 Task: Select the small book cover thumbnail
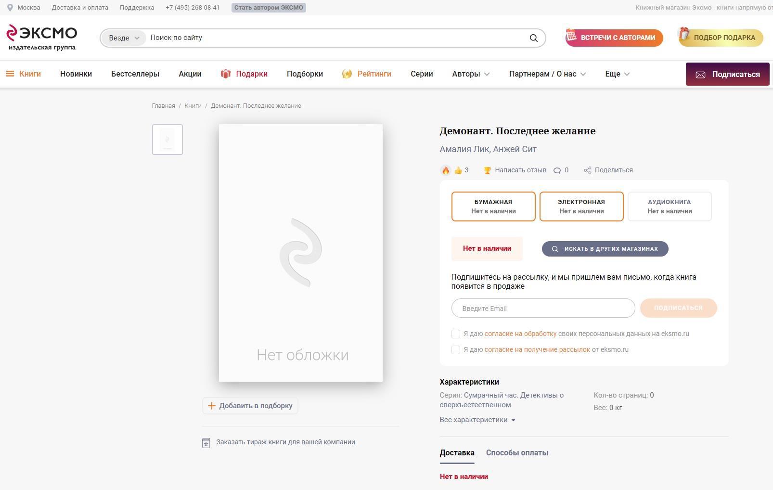[167, 140]
